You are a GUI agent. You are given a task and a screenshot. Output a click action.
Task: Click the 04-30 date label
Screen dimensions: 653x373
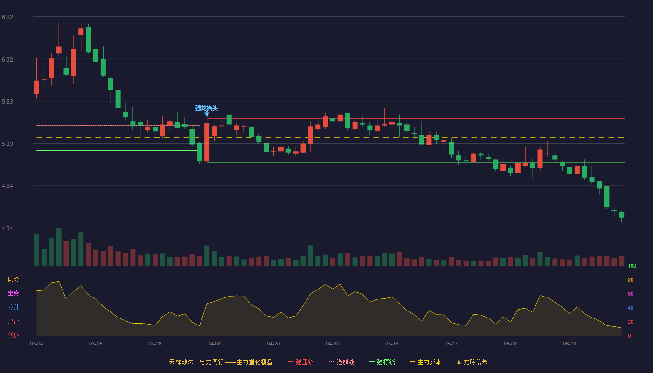[x=333, y=344]
